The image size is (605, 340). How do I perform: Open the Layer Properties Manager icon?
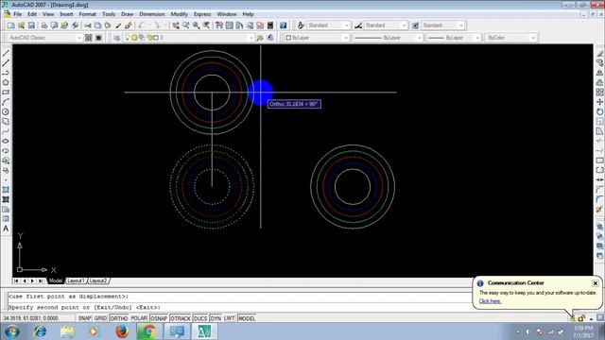pyautogui.click(x=117, y=38)
